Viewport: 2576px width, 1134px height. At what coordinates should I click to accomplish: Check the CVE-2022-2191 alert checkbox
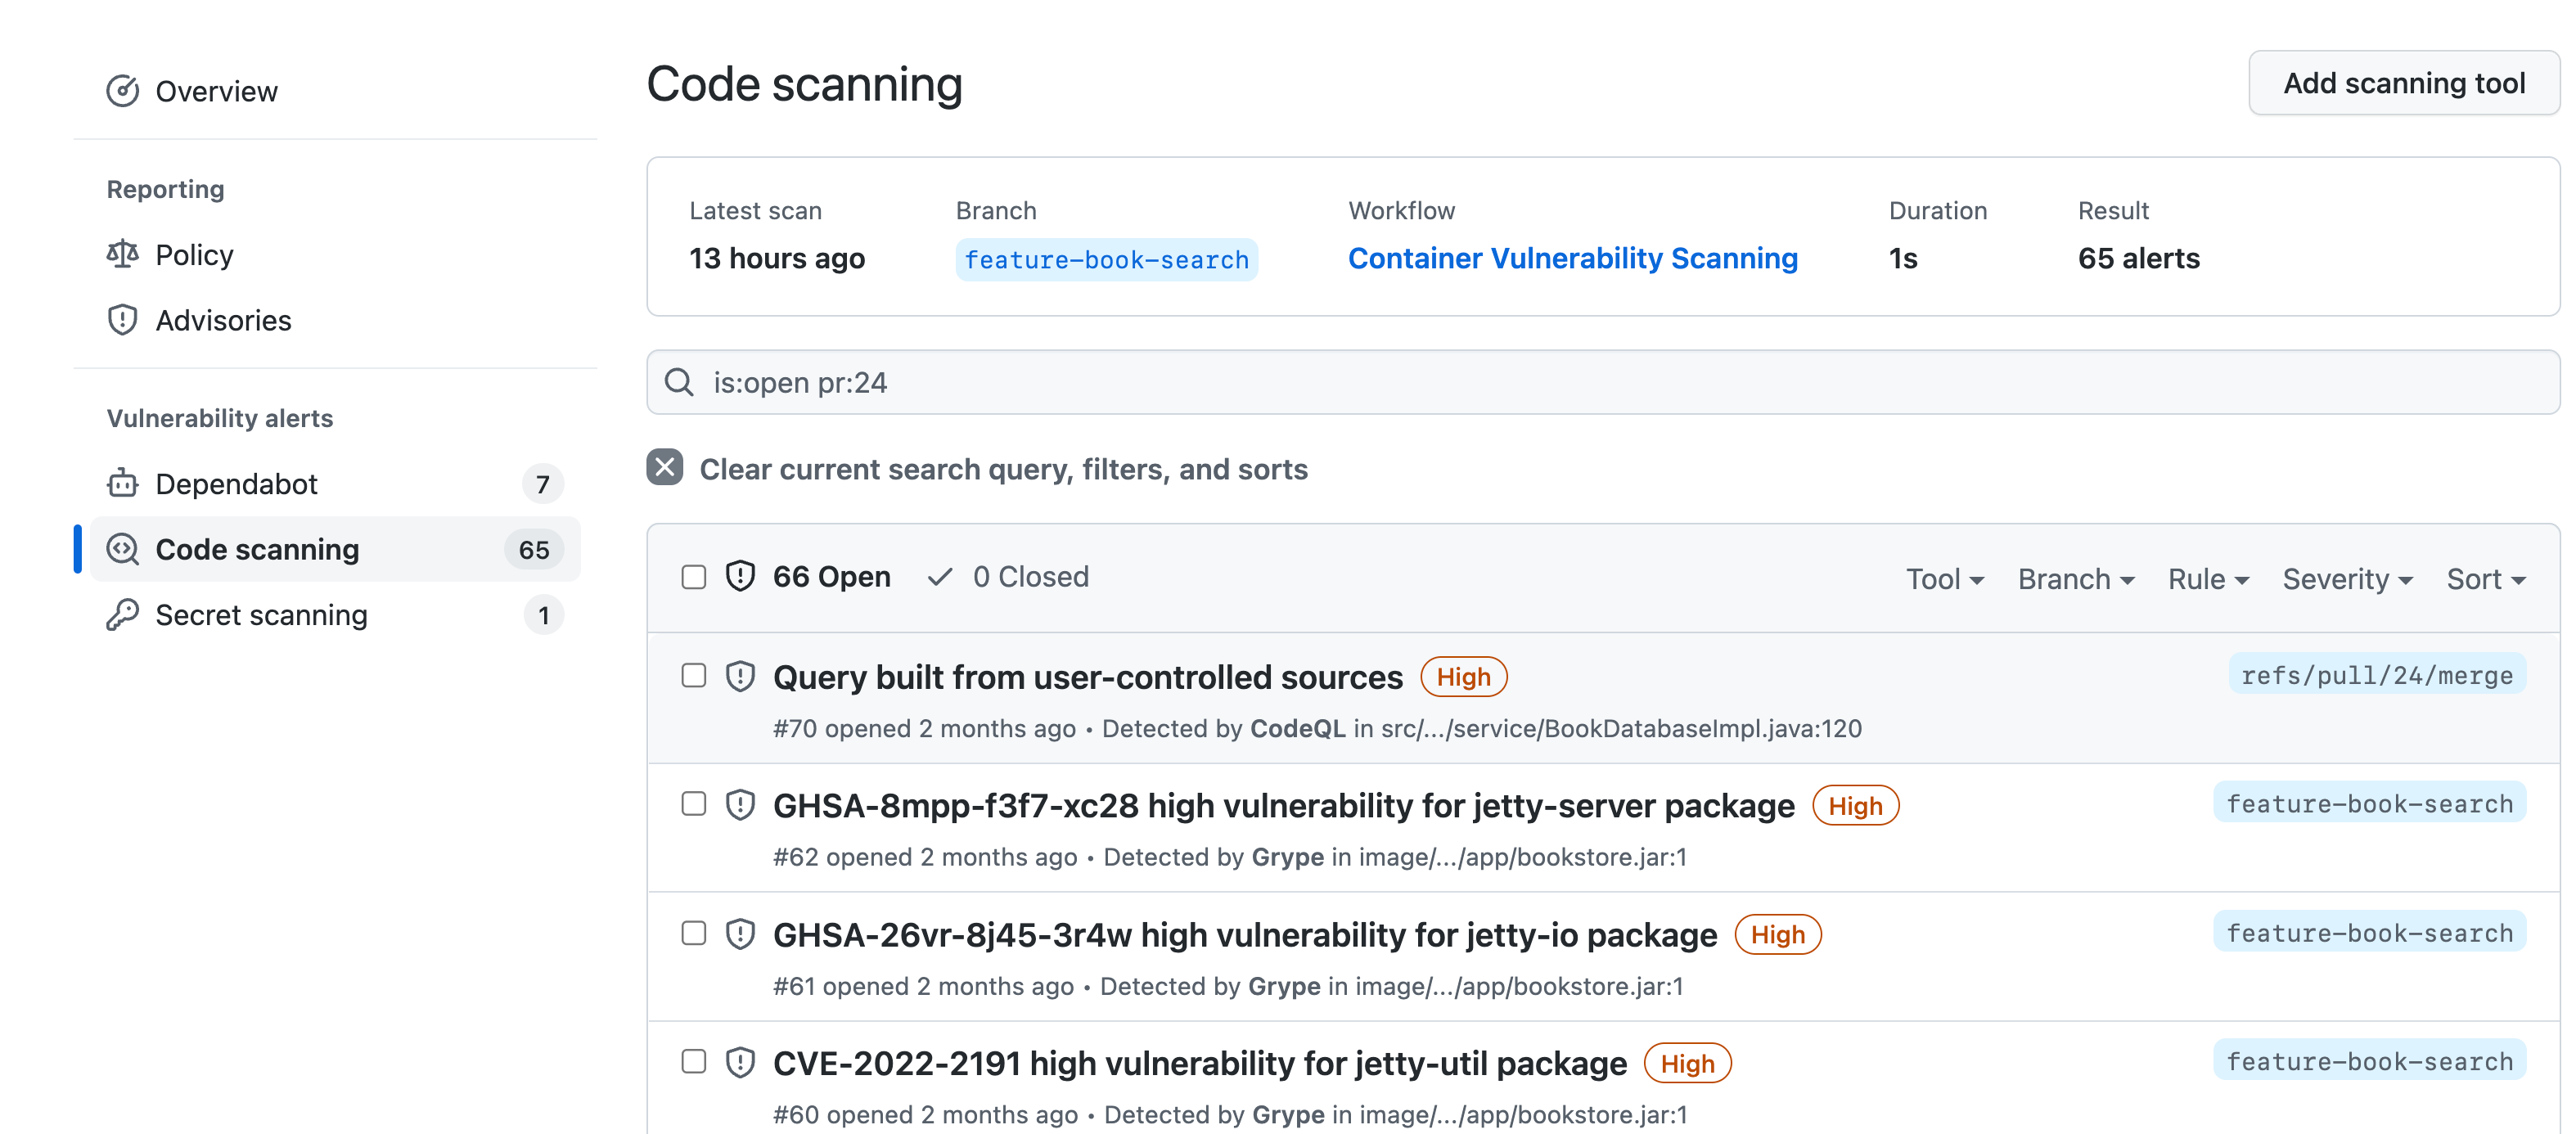click(694, 1062)
